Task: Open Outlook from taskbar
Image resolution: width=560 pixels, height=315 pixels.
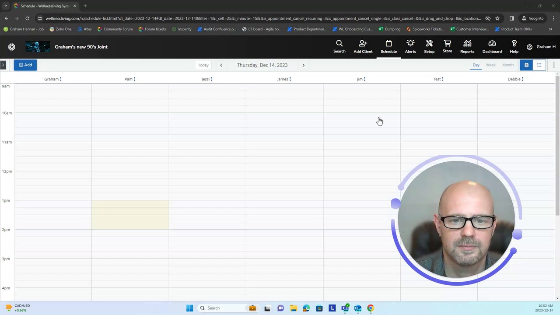Action: click(358, 308)
